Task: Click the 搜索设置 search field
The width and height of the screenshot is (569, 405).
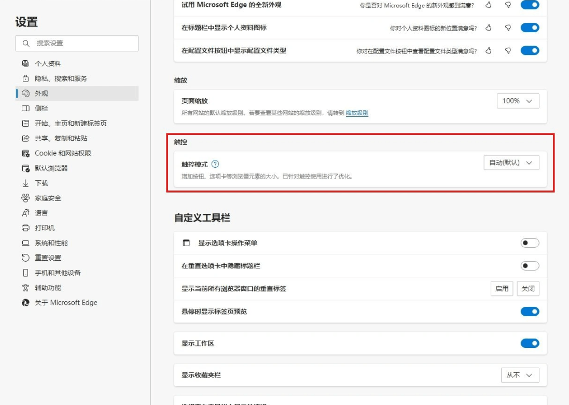Action: point(77,43)
